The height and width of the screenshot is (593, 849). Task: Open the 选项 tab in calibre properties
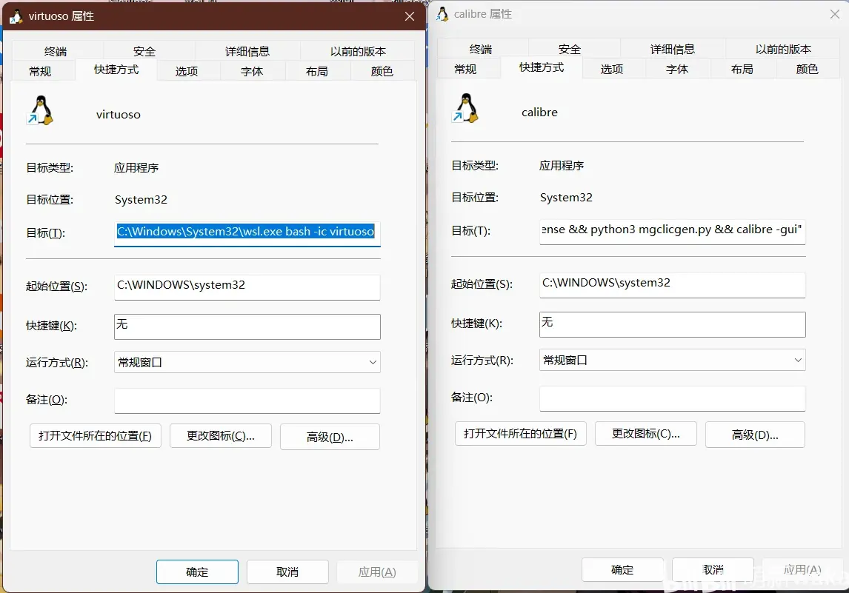[612, 69]
